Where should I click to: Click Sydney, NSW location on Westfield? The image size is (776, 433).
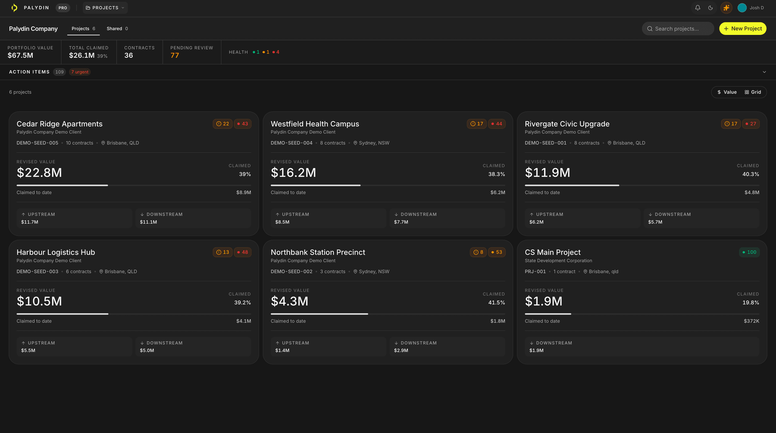pos(371,143)
